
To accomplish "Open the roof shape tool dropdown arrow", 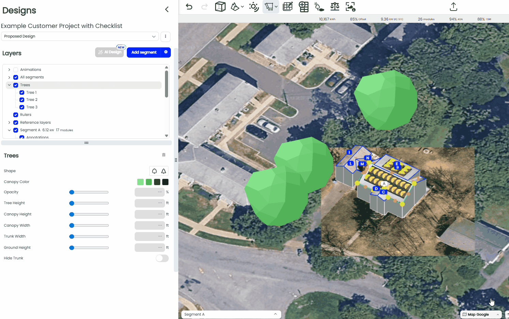I will click(x=242, y=6).
